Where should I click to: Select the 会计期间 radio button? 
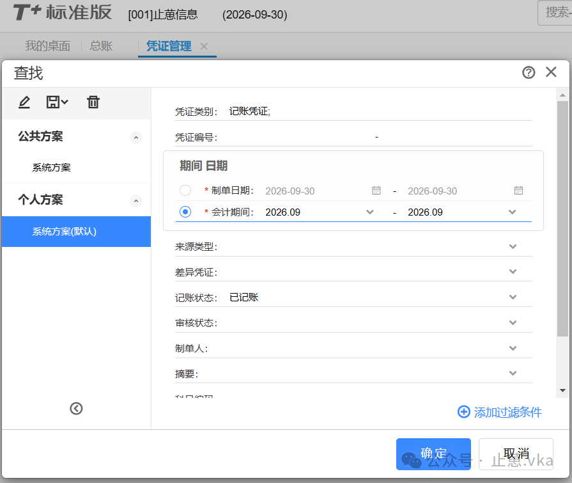tap(185, 212)
